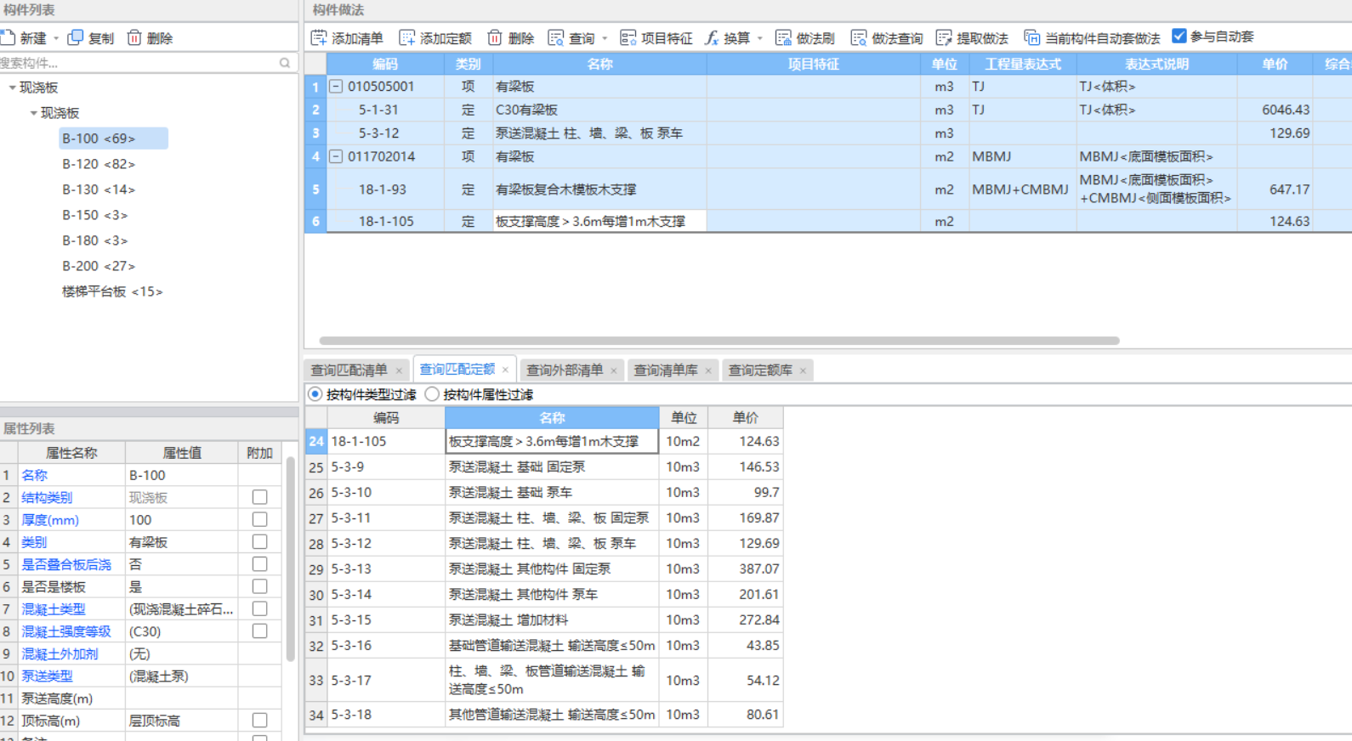Screen dimensions: 1352x741
Task: Check the 附加 box for 混凝土强度等级
Action: click(260, 631)
